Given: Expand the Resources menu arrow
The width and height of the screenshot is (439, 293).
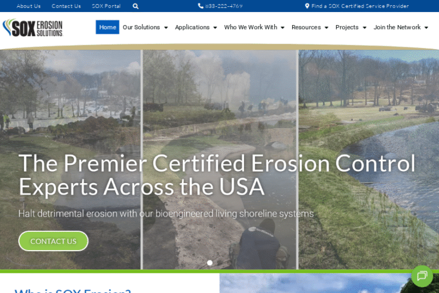Looking at the screenshot, I should (326, 27).
